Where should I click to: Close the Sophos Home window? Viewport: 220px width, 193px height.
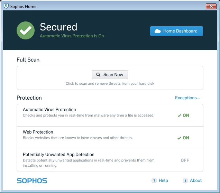tap(211, 6)
